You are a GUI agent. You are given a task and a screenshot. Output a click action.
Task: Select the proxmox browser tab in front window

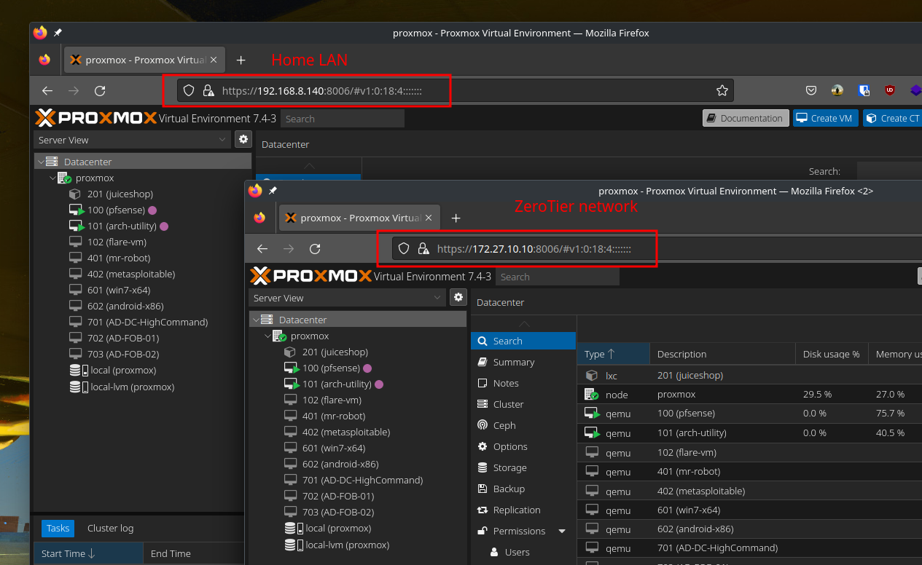coord(360,218)
